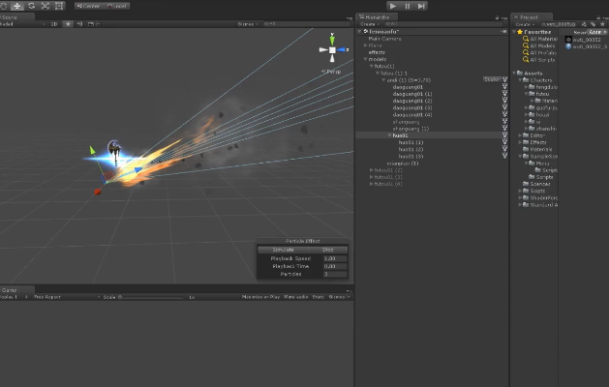The width and height of the screenshot is (609, 387).
Task: Switch to the Game tab
Action: (10, 290)
